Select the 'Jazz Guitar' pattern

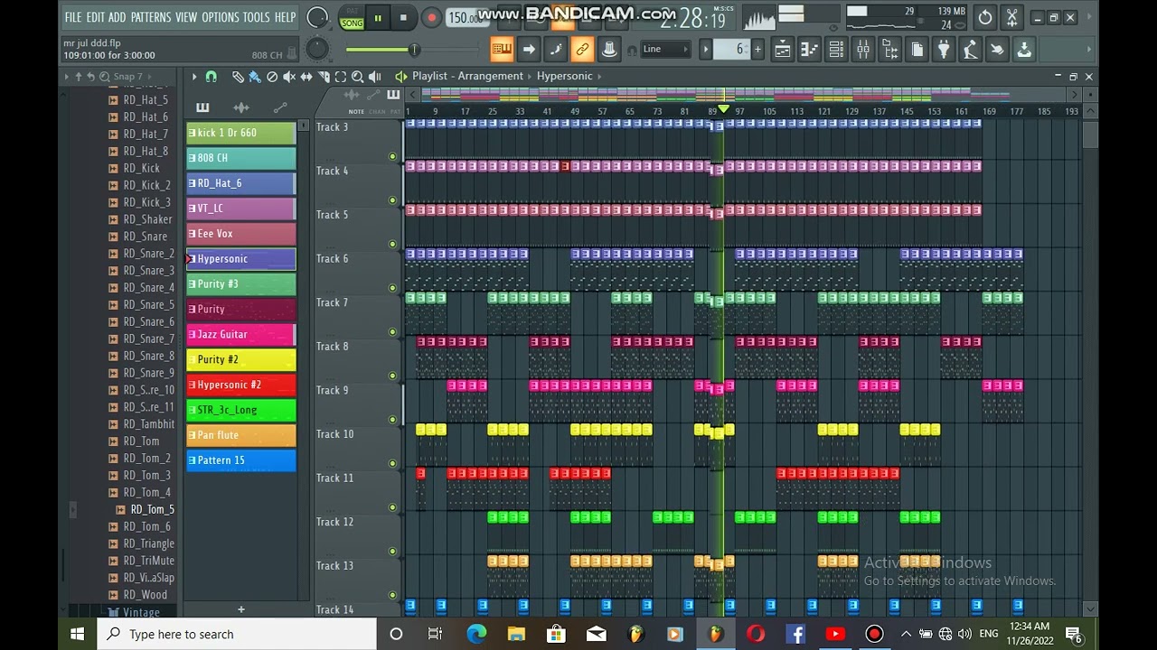point(241,335)
